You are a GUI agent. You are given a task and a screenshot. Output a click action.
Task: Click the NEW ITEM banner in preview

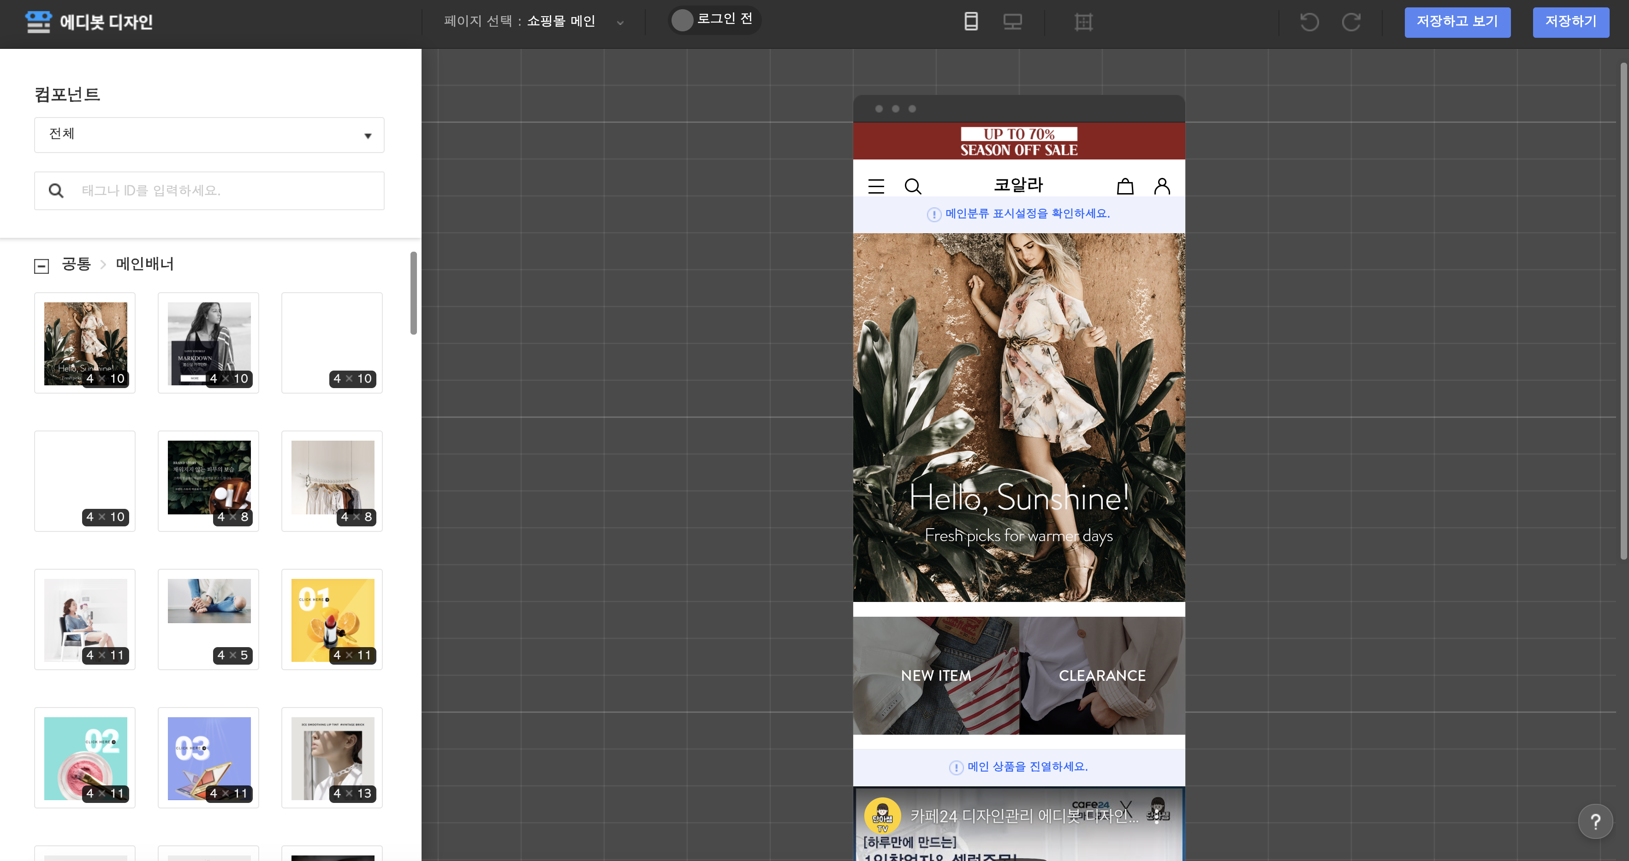click(x=935, y=675)
